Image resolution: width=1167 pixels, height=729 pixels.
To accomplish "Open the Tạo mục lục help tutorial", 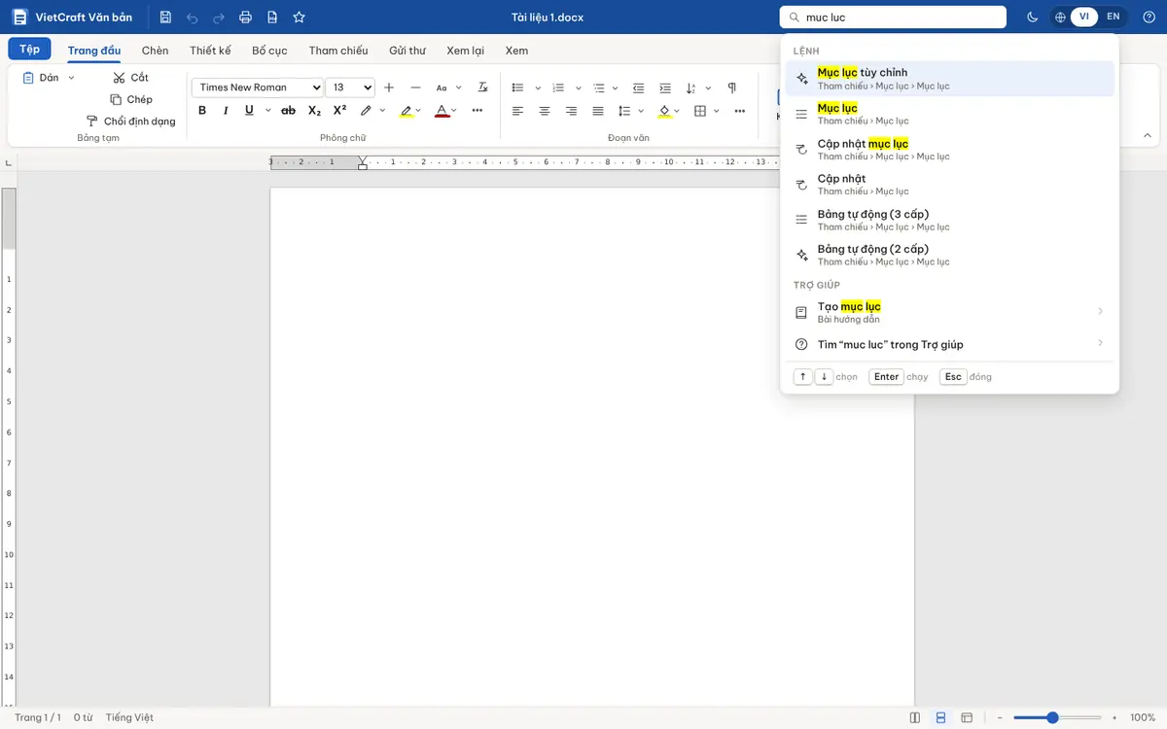I will click(x=949, y=312).
